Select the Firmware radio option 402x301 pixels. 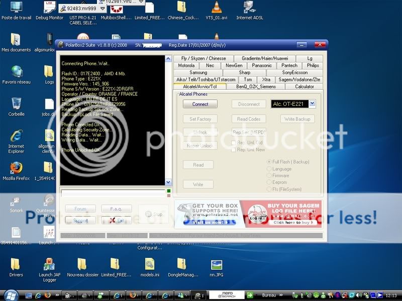[x=269, y=175]
